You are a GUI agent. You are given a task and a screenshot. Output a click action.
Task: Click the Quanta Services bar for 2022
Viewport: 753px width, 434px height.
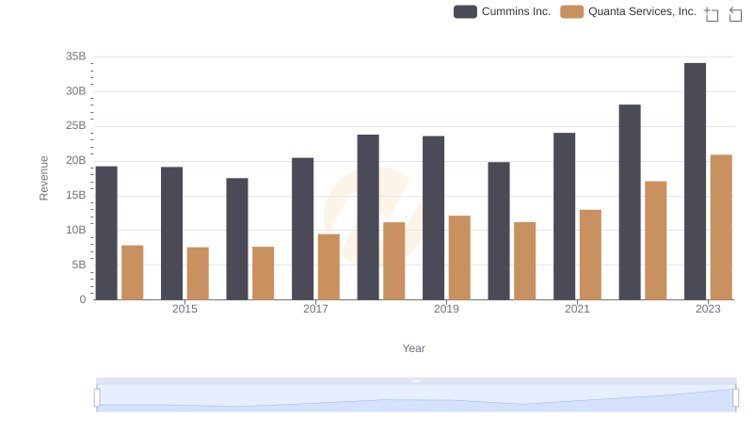click(656, 240)
